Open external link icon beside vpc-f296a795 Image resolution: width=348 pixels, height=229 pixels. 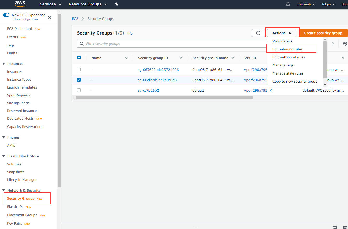click(x=270, y=90)
